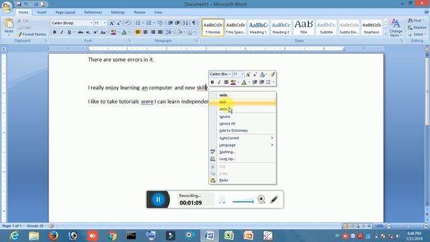Screen dimensions: 430x242
Task: Expand the AutoCorrect submenu
Action: pos(243,138)
